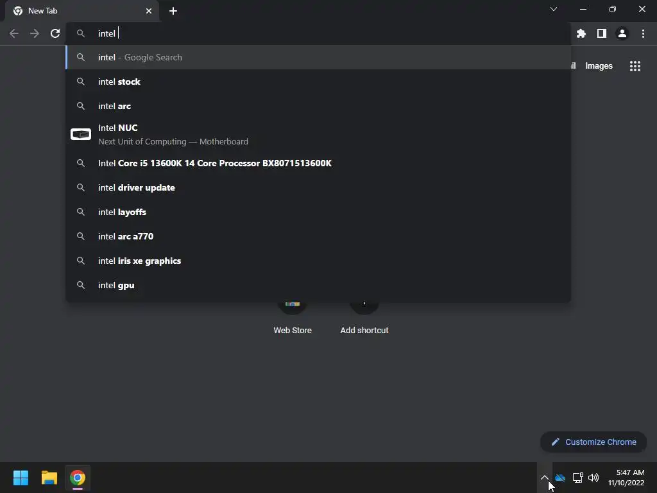Choose the 'intel driver update' suggestion

click(x=318, y=187)
